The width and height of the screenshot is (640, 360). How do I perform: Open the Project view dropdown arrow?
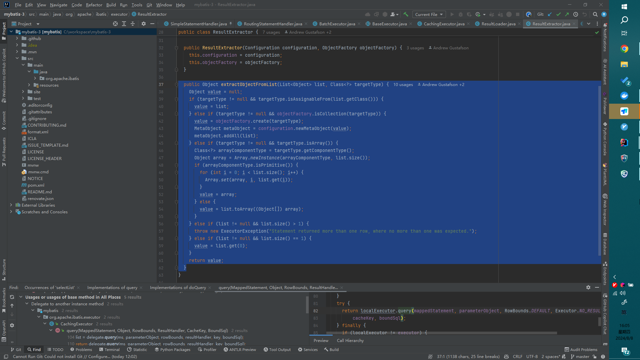pos(38,24)
